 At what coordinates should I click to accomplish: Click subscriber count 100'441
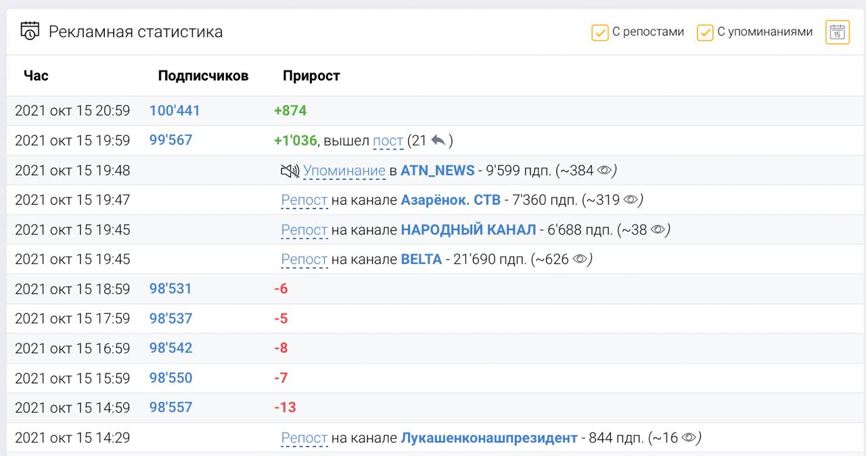click(x=175, y=110)
